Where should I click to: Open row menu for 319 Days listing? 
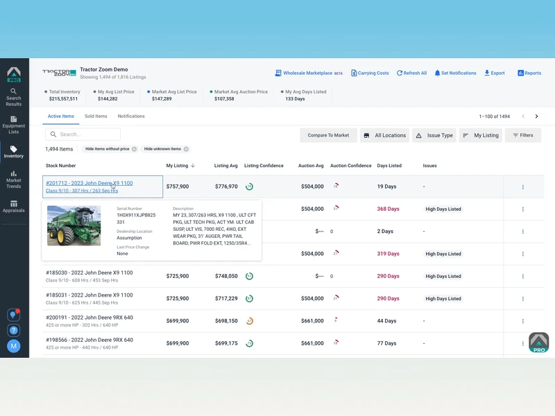(x=523, y=254)
